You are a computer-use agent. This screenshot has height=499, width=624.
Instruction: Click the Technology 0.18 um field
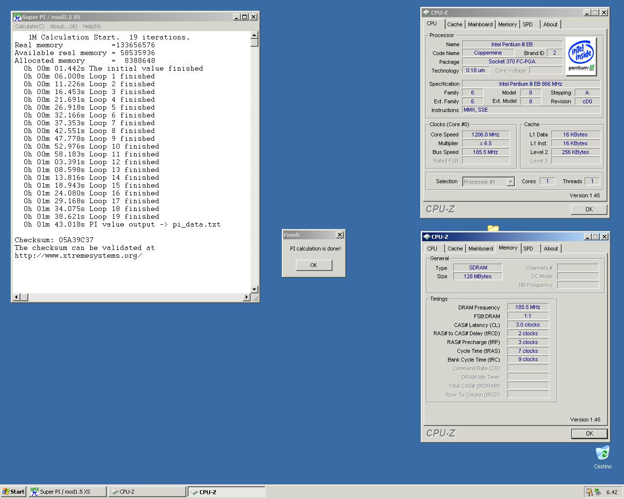[x=475, y=70]
